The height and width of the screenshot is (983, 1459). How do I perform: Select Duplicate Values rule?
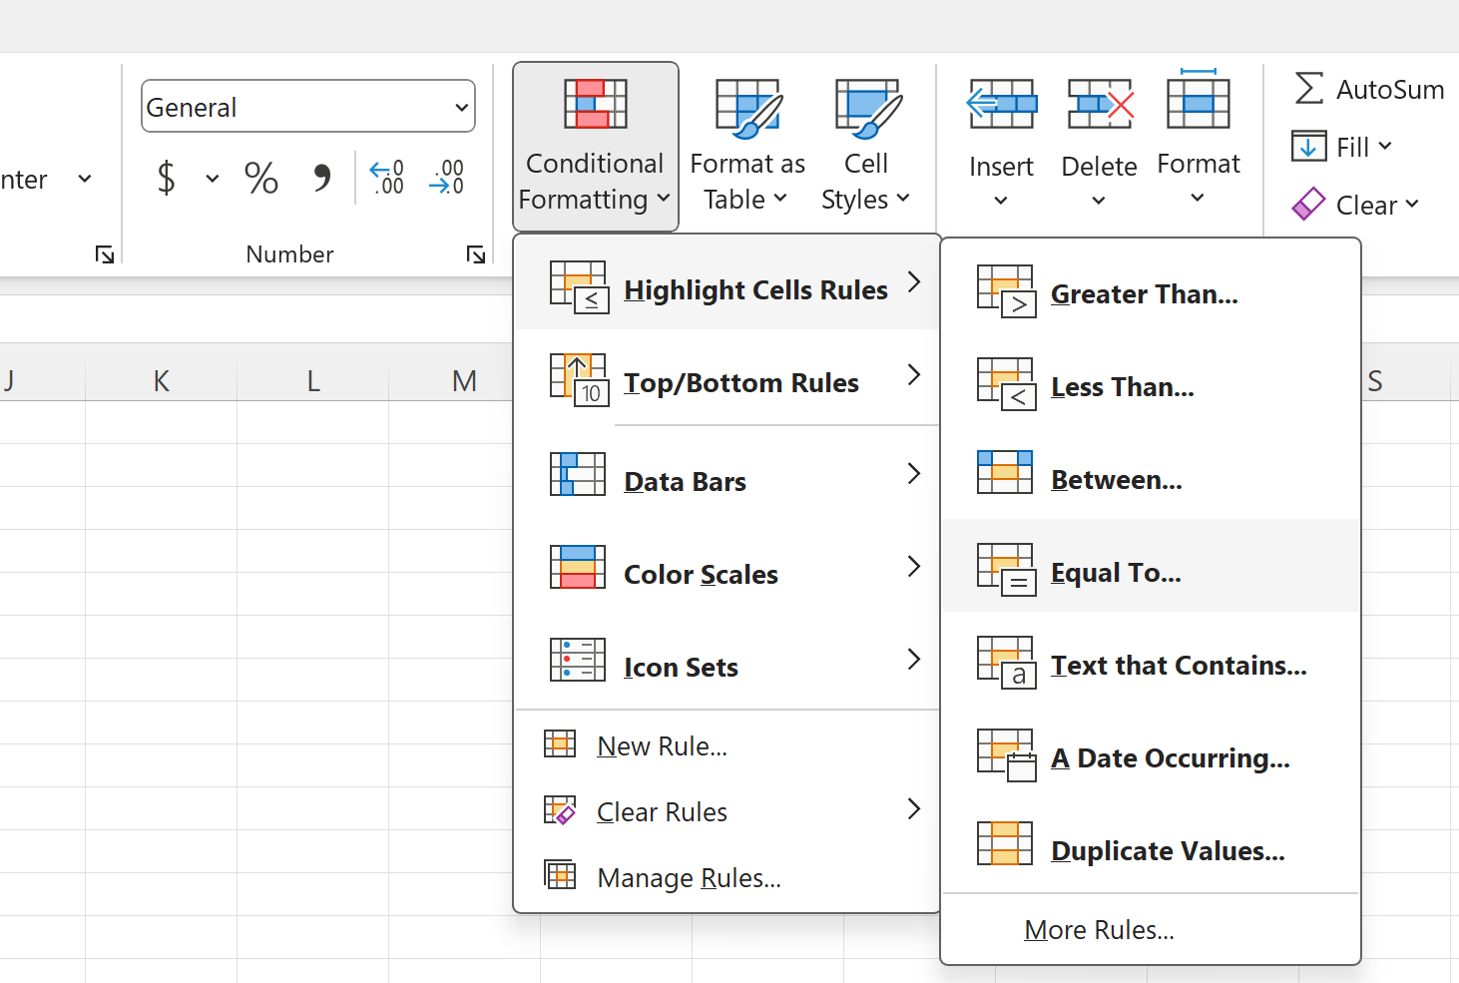click(1168, 850)
